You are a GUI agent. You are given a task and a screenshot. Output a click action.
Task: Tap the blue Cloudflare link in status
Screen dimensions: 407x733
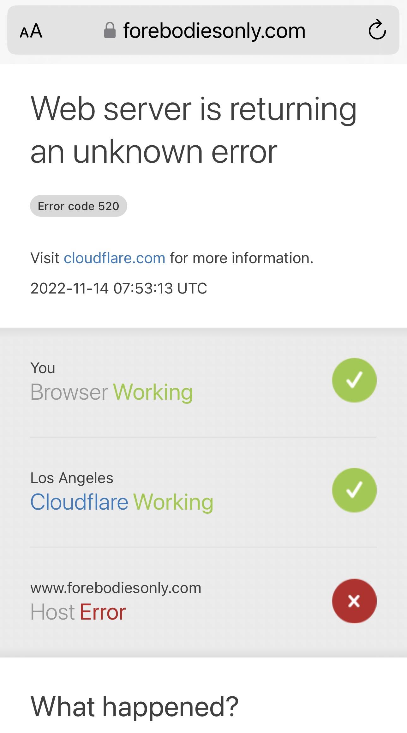tap(79, 502)
